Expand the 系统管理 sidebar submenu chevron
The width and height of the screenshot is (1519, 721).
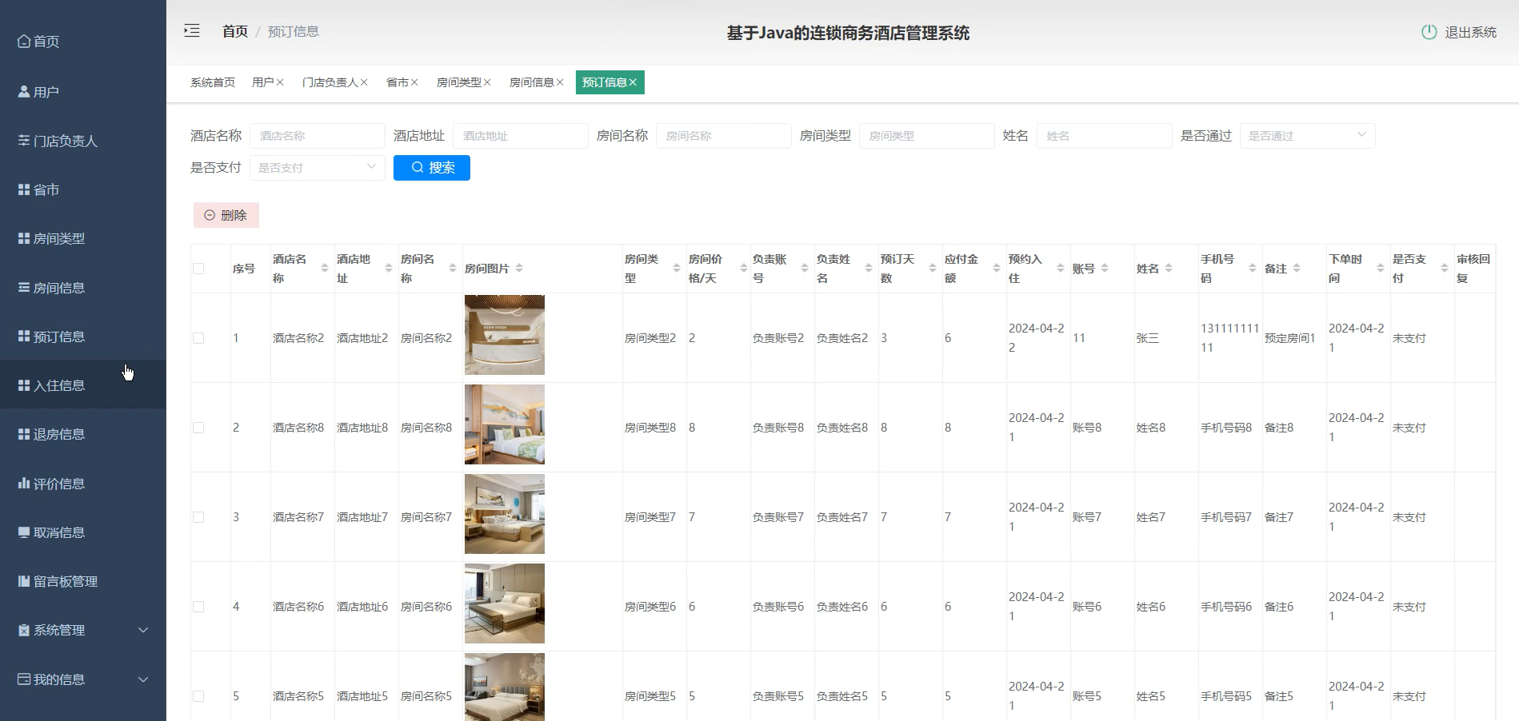(143, 630)
